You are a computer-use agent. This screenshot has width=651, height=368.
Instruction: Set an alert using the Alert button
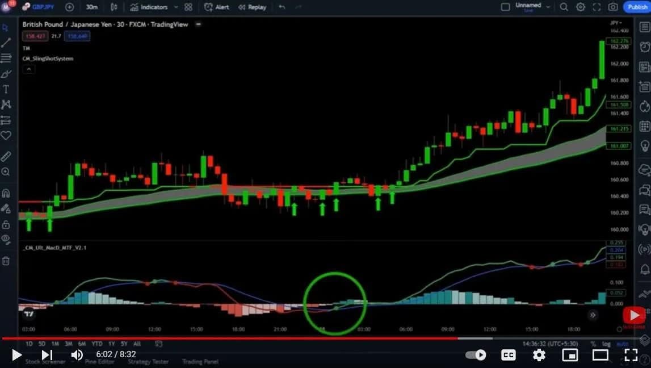click(x=217, y=7)
